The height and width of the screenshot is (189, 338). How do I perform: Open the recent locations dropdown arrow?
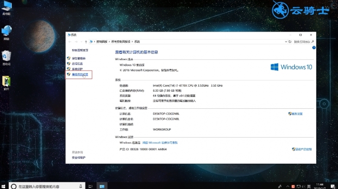pos(81,41)
